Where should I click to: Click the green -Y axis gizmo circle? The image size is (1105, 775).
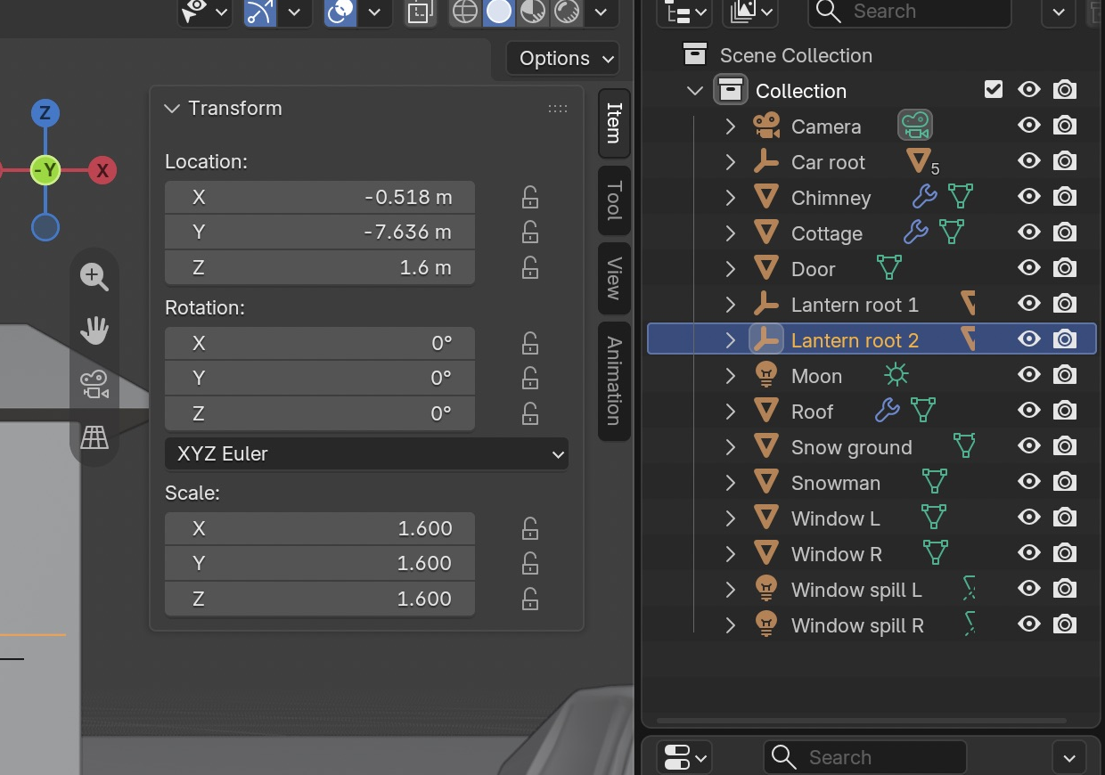click(45, 170)
